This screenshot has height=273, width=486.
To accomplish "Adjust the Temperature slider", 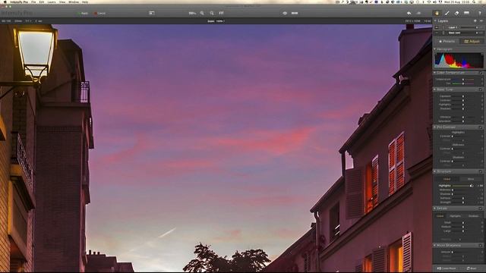I will tap(463, 79).
